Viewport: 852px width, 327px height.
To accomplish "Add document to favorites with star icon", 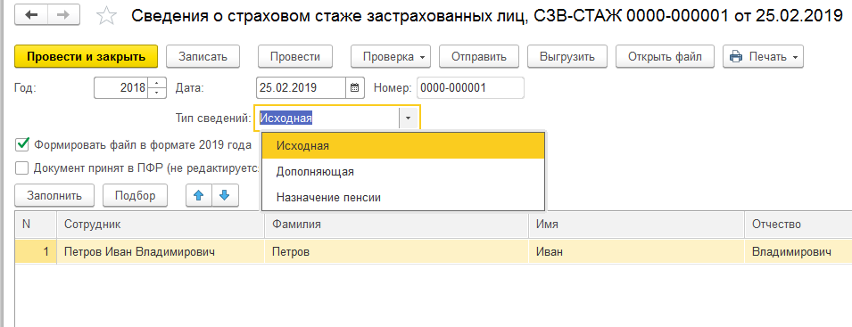I will click(x=106, y=16).
